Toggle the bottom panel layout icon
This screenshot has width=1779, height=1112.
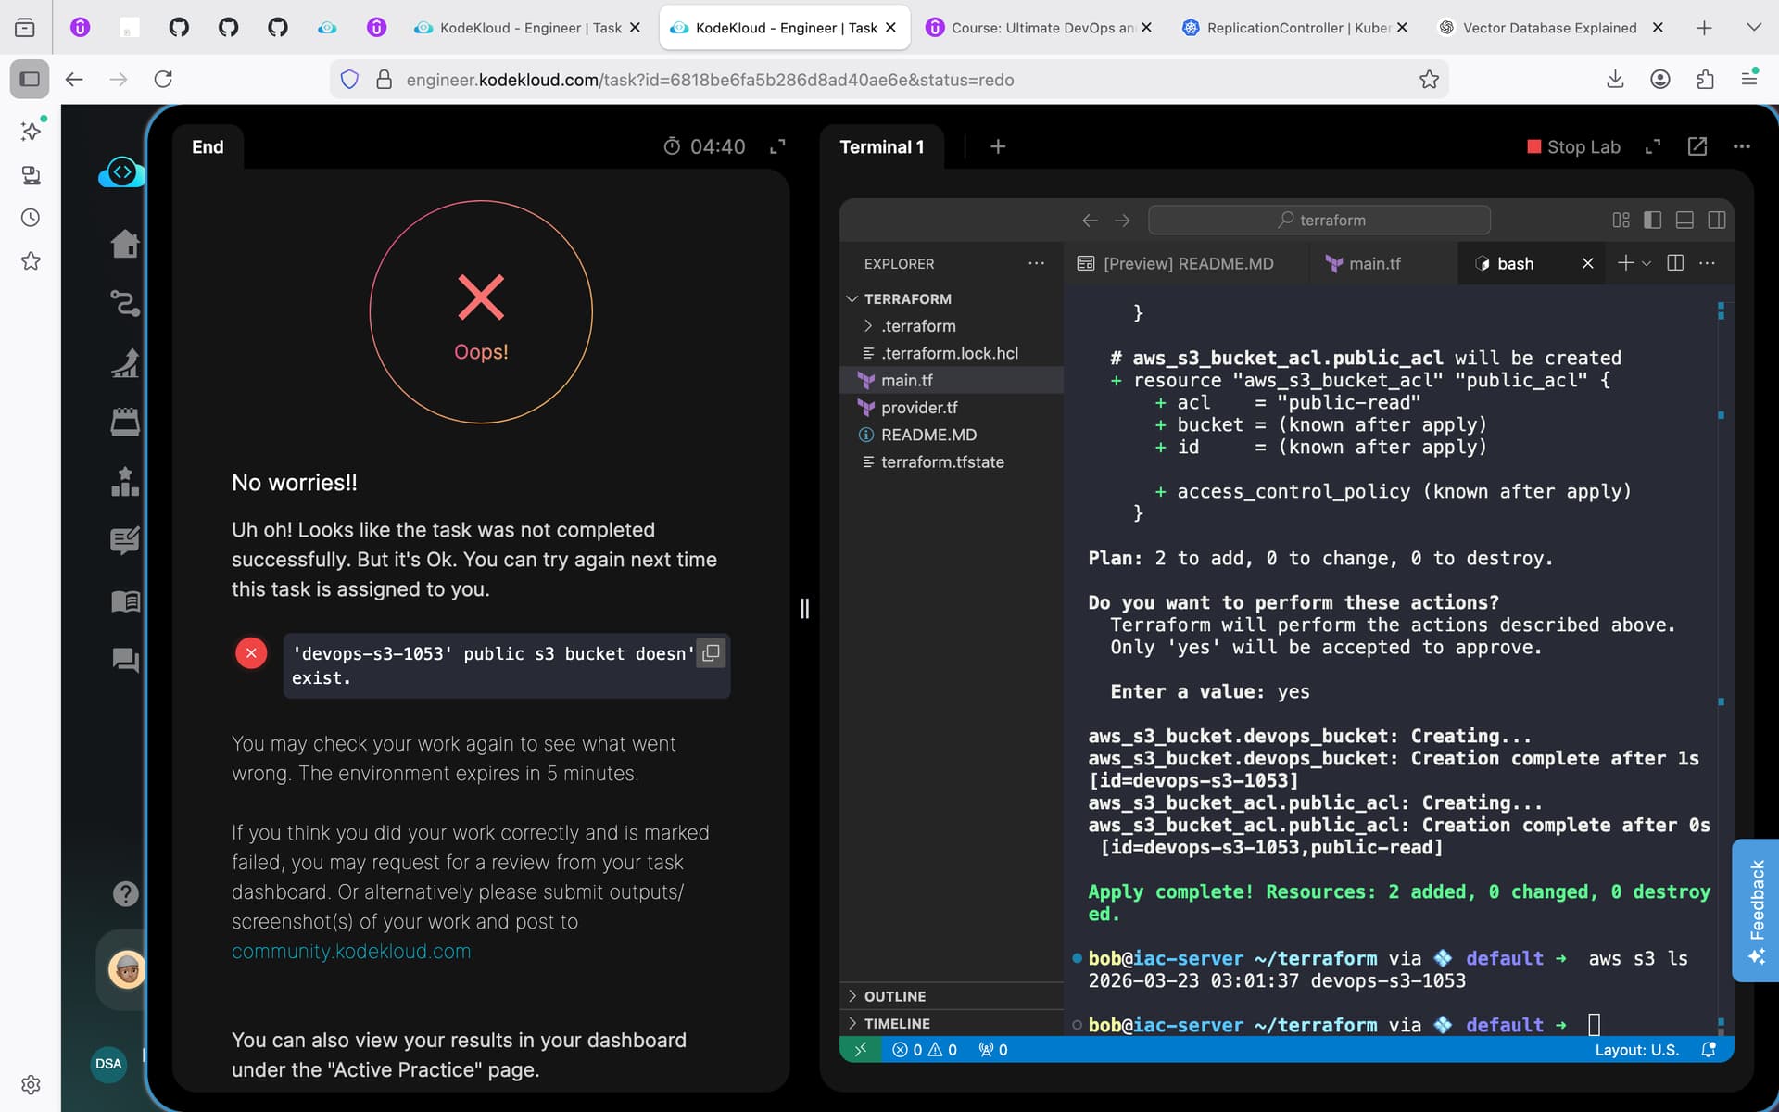pyautogui.click(x=1684, y=220)
